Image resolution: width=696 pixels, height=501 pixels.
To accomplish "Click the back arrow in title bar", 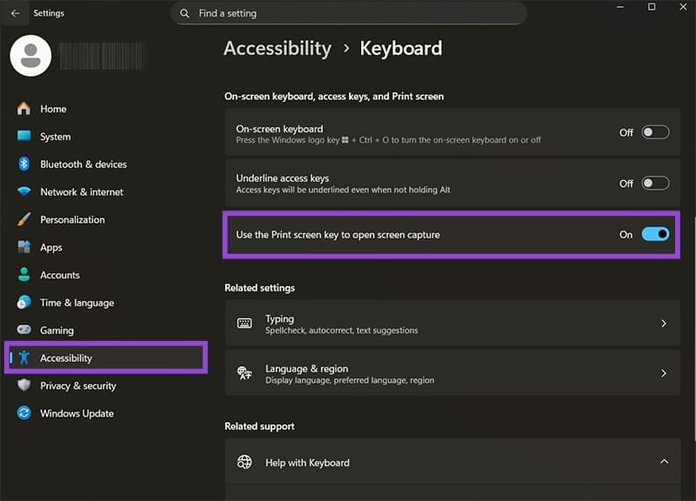I will point(15,13).
